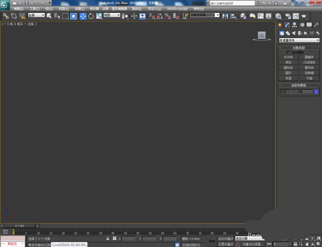Open the 标准基本体 geometry type dropdown
This screenshot has width=322, height=247.
click(x=299, y=40)
